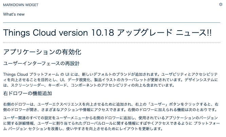Click the What's new subtitle text
The width and height of the screenshot is (226, 137).
point(14,14)
